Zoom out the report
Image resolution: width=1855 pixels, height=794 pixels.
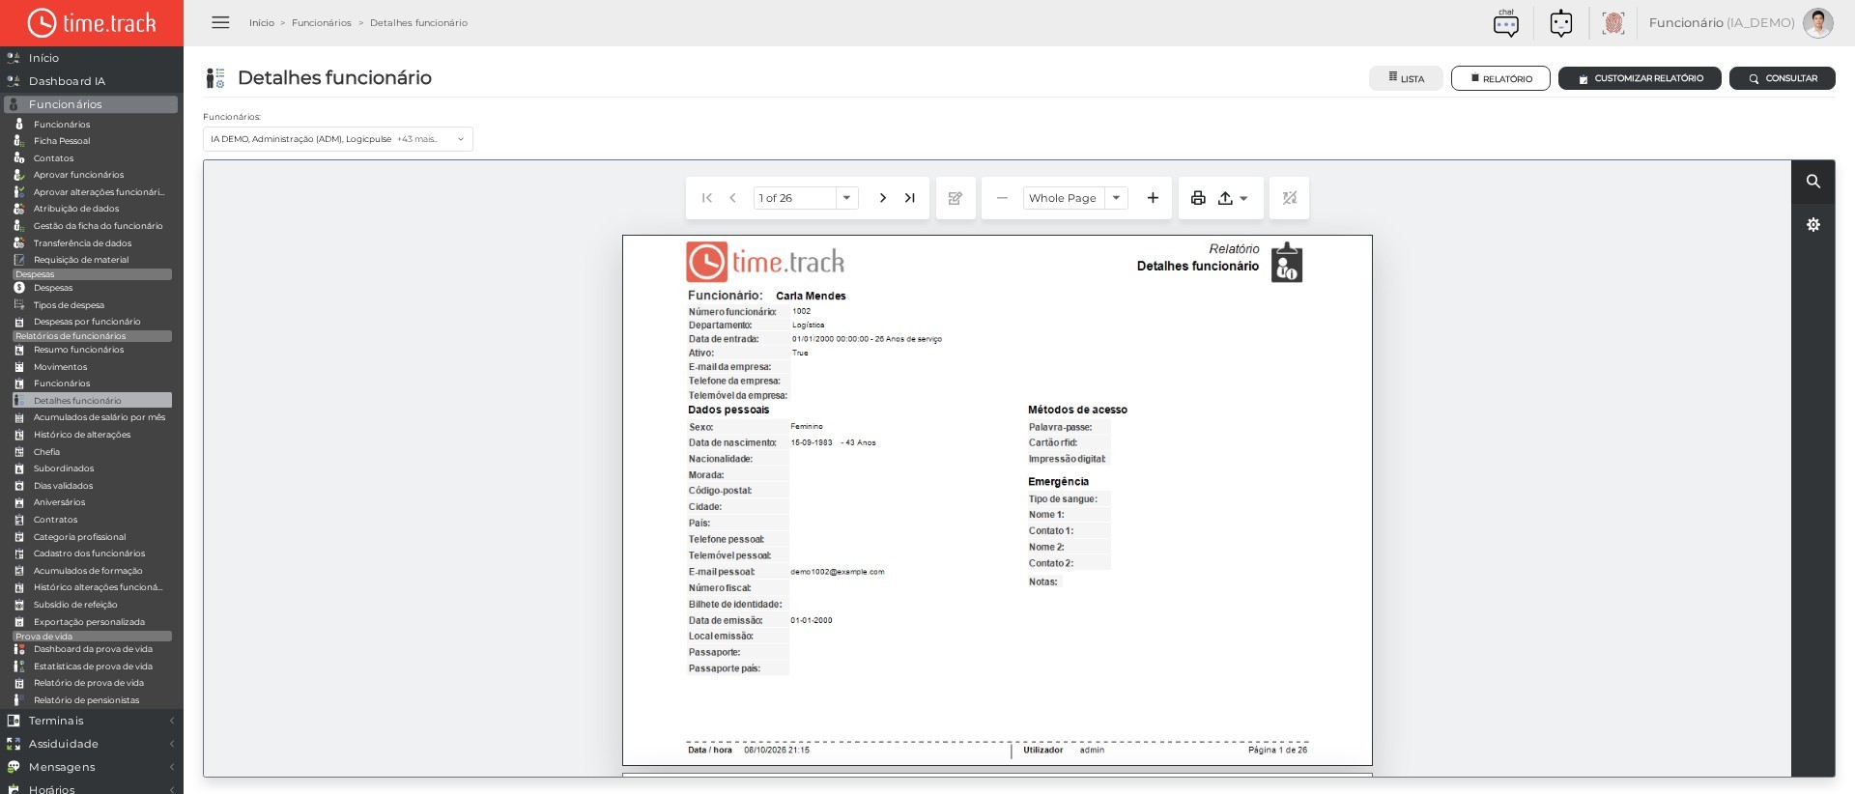tap(1002, 198)
